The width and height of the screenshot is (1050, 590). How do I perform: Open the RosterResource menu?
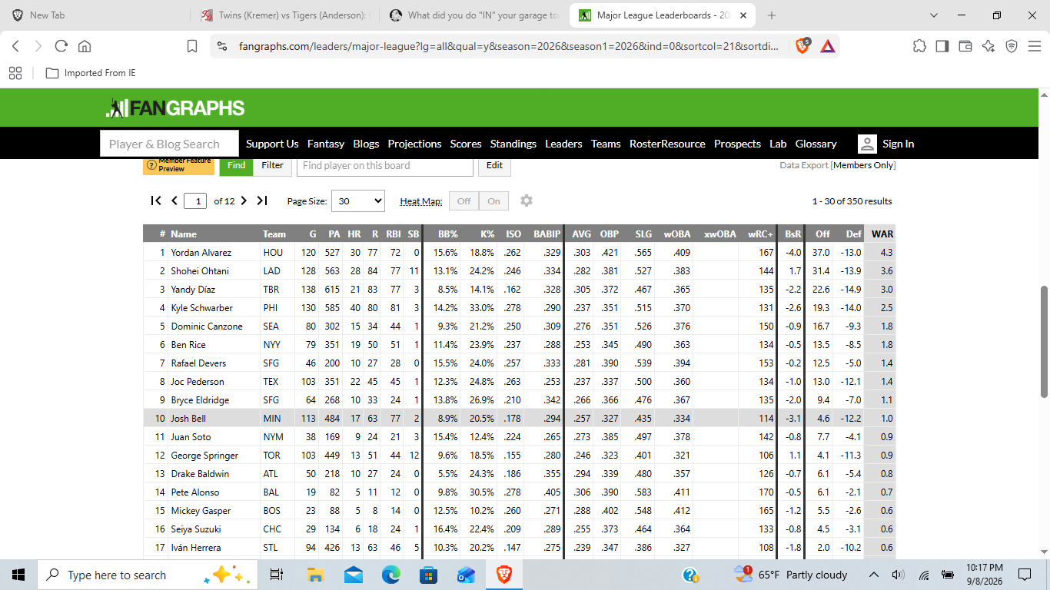(667, 144)
